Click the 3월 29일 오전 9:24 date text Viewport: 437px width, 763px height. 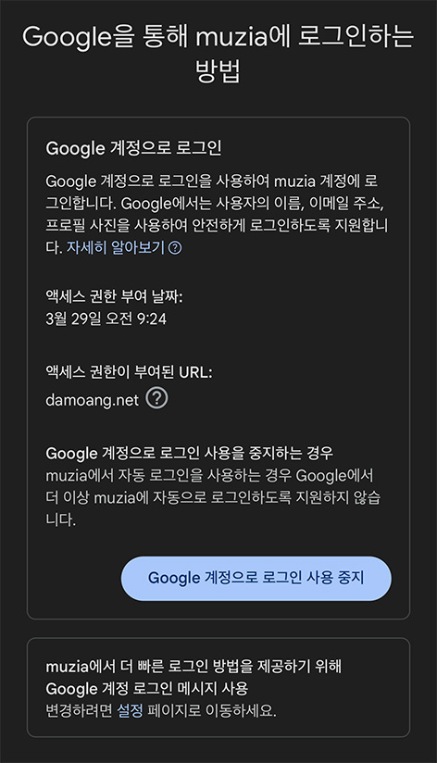[106, 319]
